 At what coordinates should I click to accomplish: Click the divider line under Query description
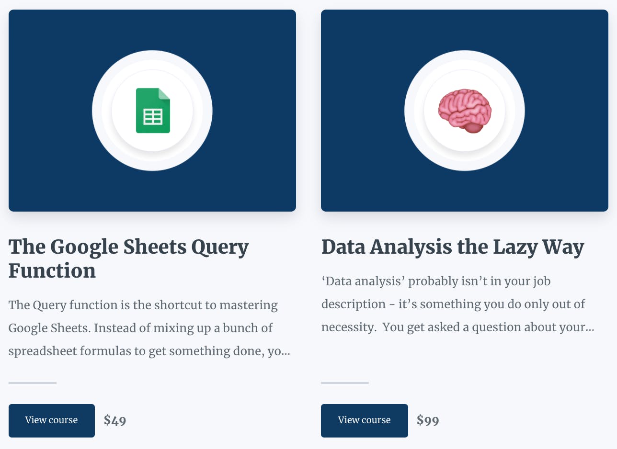pyautogui.click(x=33, y=383)
